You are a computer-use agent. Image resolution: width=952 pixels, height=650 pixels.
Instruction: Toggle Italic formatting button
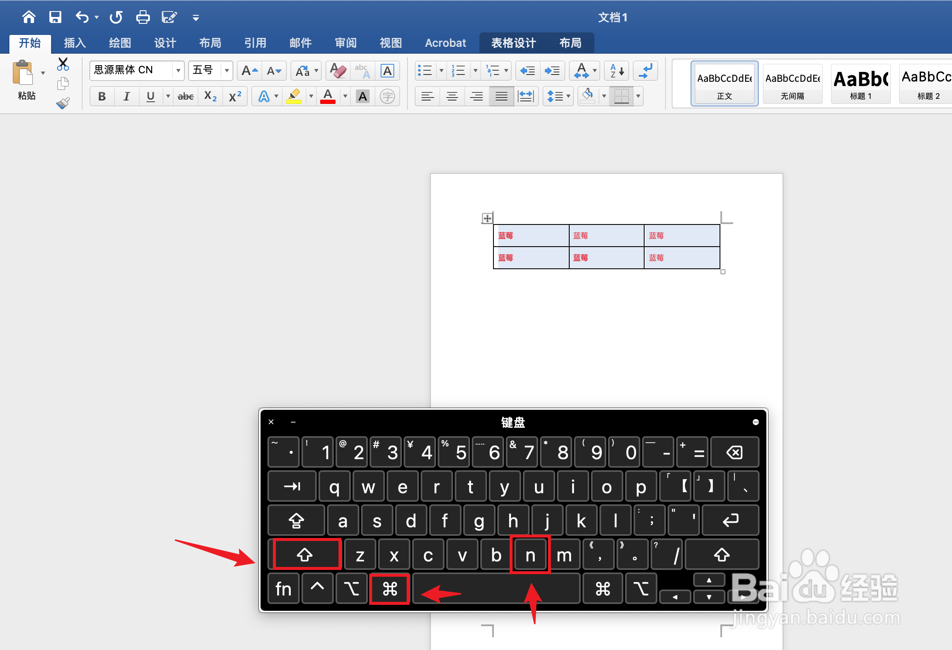tap(126, 97)
